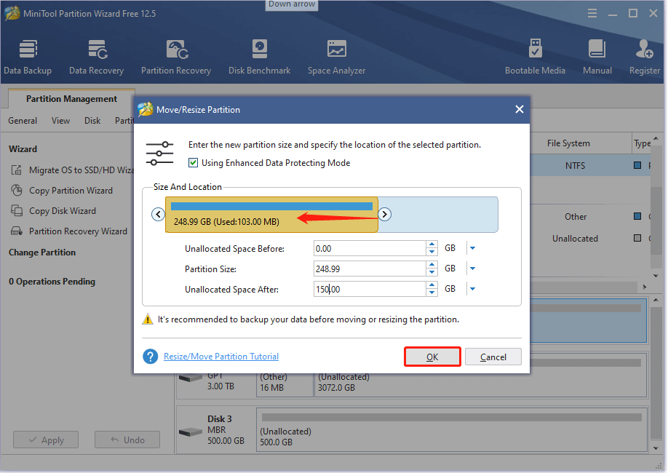The width and height of the screenshot is (668, 473).
Task: Open the General menu
Action: [x=23, y=121]
